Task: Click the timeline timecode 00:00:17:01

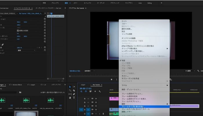Action: tap(86, 88)
